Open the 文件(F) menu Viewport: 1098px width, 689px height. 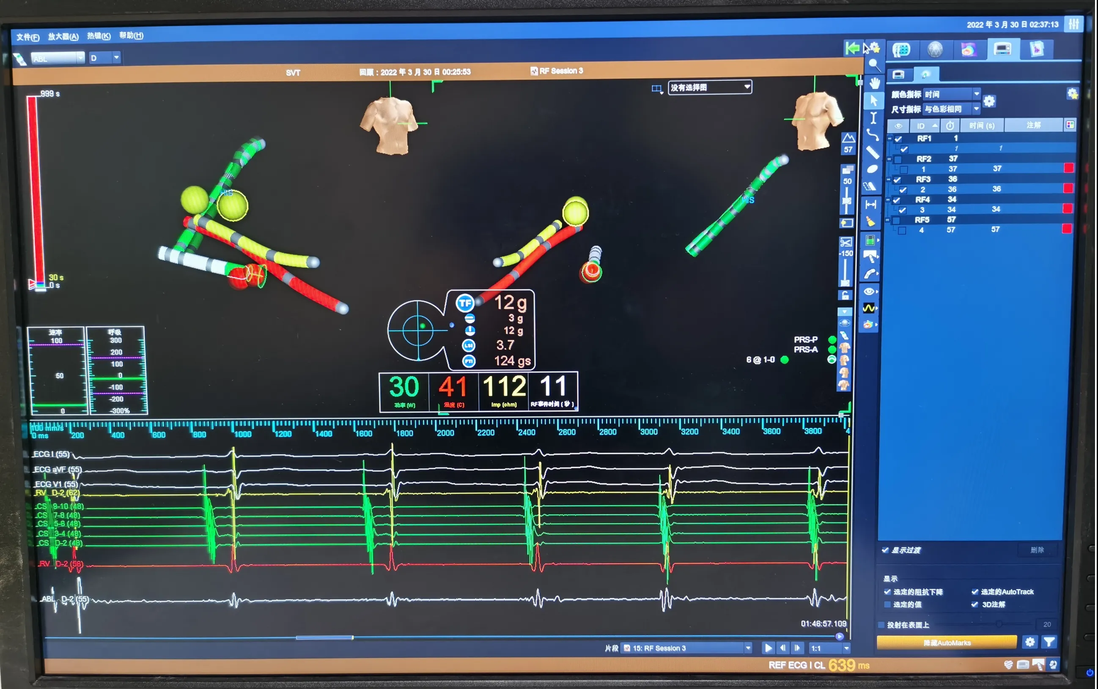pyautogui.click(x=28, y=37)
